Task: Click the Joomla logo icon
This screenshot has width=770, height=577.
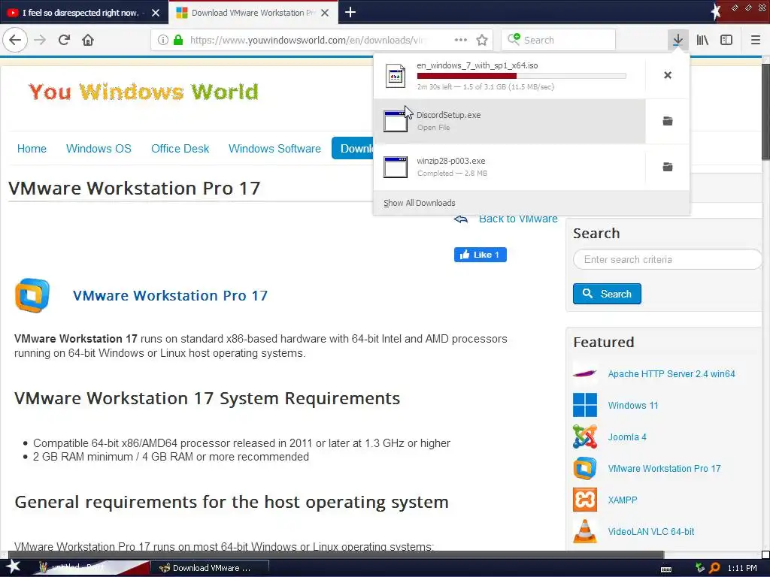Action: [x=585, y=437]
